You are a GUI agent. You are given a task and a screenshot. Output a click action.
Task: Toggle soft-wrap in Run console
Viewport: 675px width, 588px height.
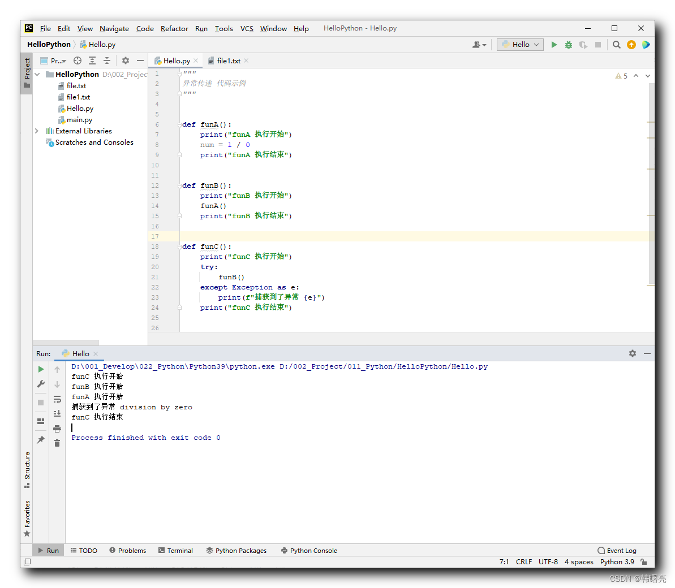(57, 399)
